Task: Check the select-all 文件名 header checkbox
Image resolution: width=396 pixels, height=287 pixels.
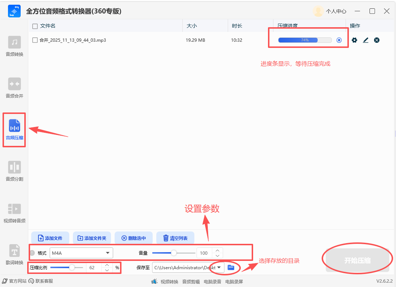Action: pos(35,26)
